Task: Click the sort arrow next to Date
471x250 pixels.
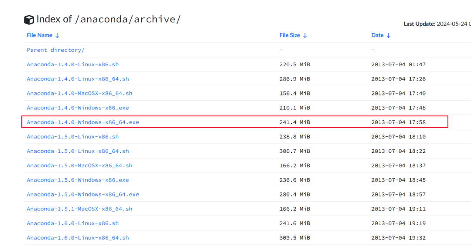Action: [389, 35]
